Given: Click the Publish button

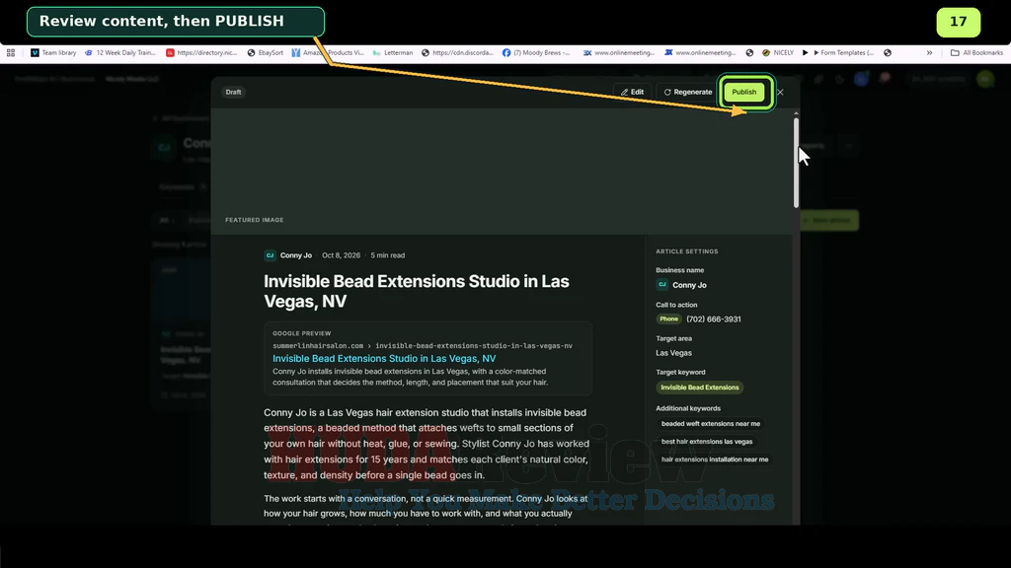Looking at the screenshot, I should [743, 92].
